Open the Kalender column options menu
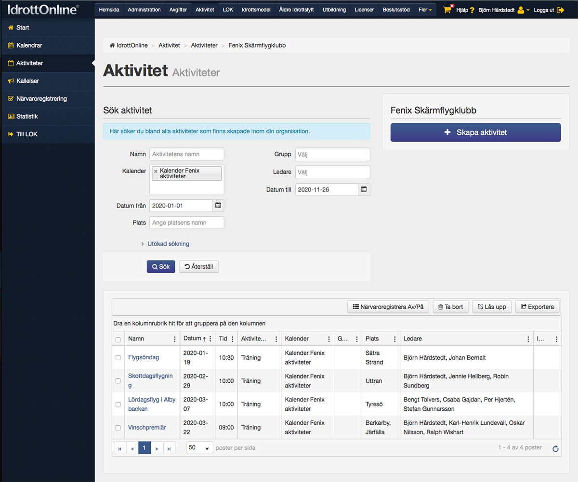 (329, 339)
